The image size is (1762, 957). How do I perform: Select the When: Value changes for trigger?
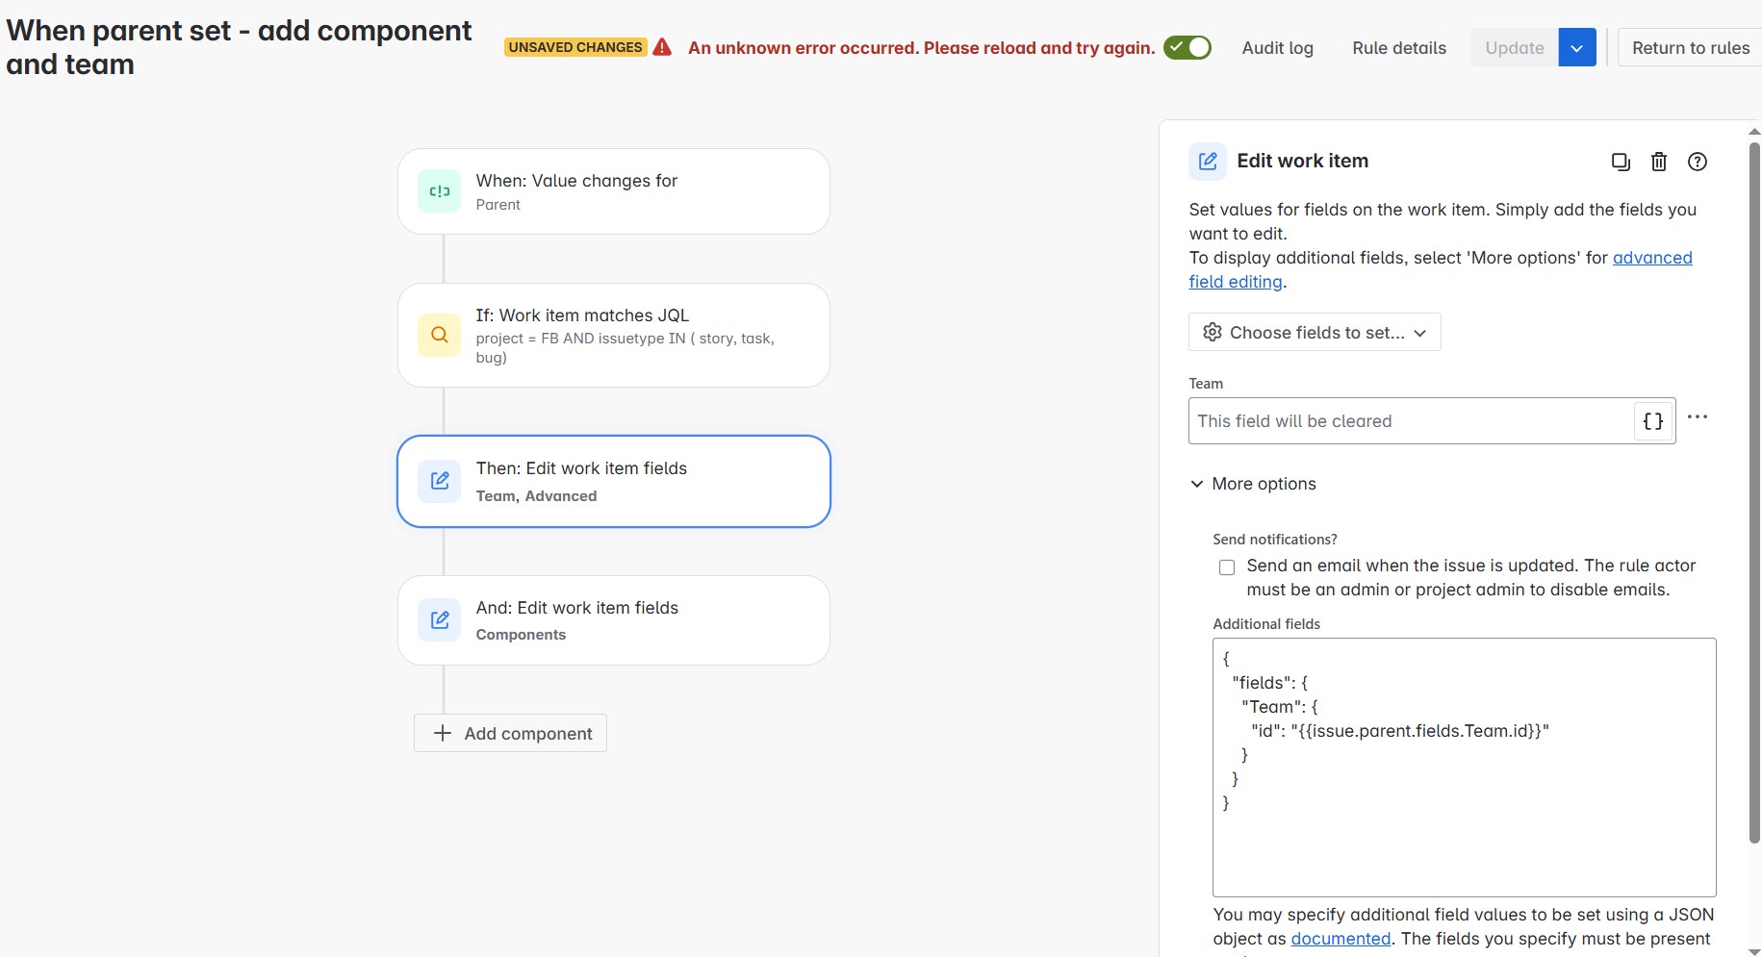coord(614,191)
